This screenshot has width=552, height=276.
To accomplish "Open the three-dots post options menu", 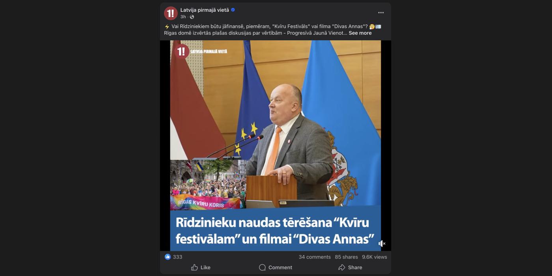I will tap(381, 13).
